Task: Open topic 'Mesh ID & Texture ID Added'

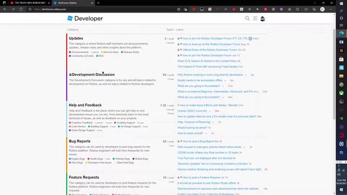Action: click(207, 61)
